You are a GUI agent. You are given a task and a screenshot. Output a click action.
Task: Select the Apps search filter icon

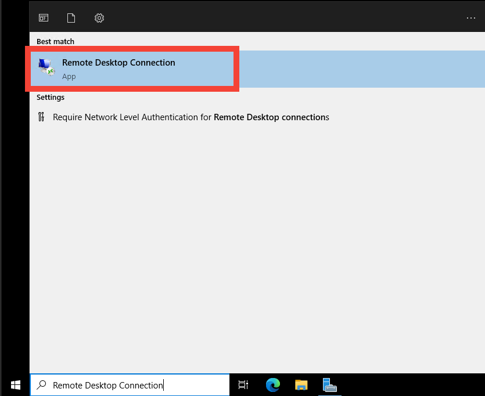coord(43,17)
